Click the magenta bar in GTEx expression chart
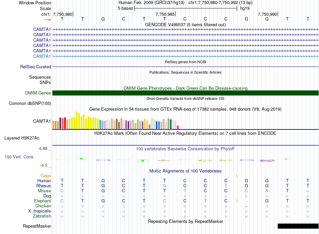The height and width of the screenshot is (234, 319). [178, 127]
